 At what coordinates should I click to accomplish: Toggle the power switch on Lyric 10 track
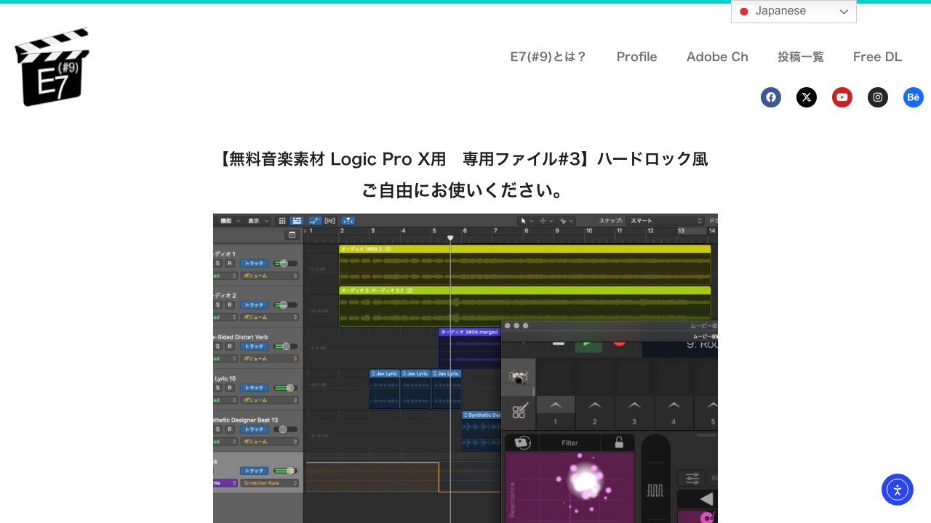pos(286,388)
